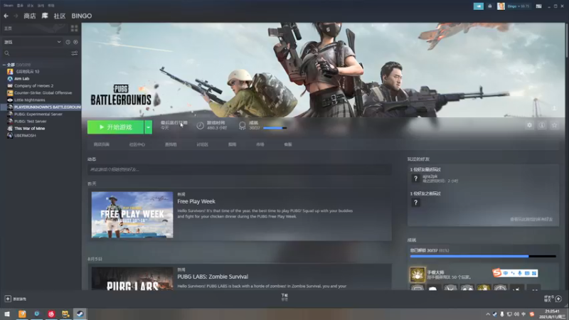Viewport: 569px width, 320px height.
Task: Click the activity post input field
Action: click(240, 169)
